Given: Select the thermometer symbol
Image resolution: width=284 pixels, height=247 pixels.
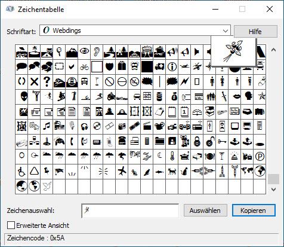Looking at the screenshot, I should pos(172,157).
